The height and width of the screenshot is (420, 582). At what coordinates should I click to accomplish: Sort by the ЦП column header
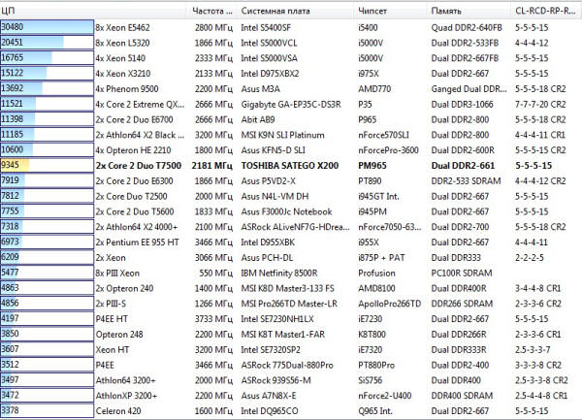pyautogui.click(x=93, y=11)
